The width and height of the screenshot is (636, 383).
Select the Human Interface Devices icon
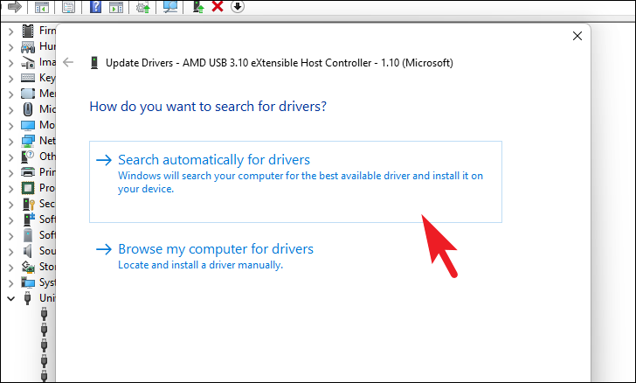28,46
